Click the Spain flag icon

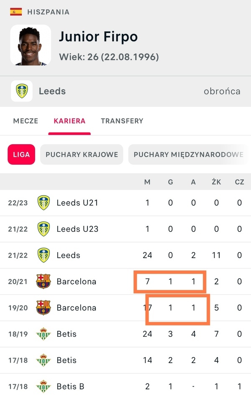click(x=16, y=12)
